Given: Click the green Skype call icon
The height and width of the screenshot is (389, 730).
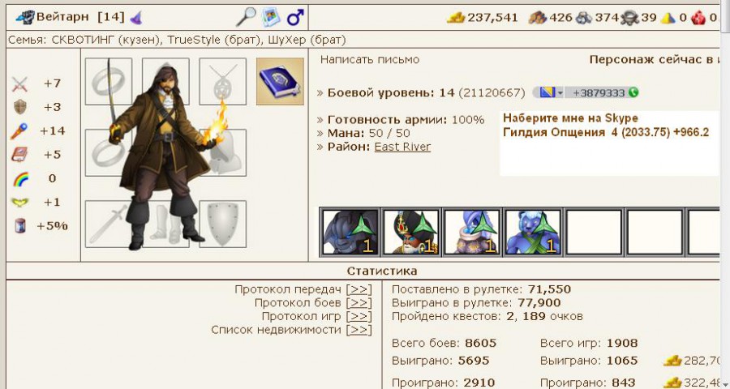Looking at the screenshot, I should pyautogui.click(x=633, y=92).
